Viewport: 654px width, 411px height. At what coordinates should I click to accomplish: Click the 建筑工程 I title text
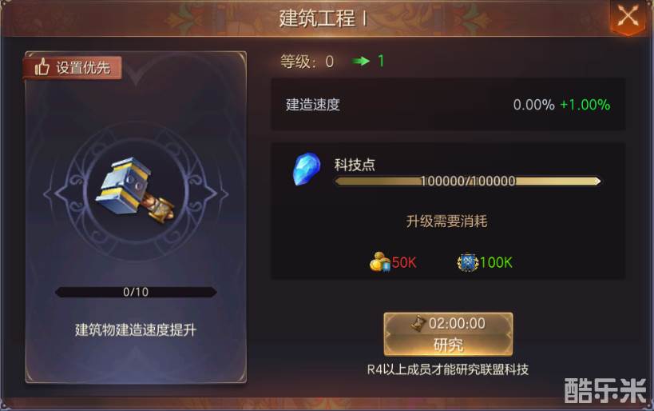coord(323,18)
